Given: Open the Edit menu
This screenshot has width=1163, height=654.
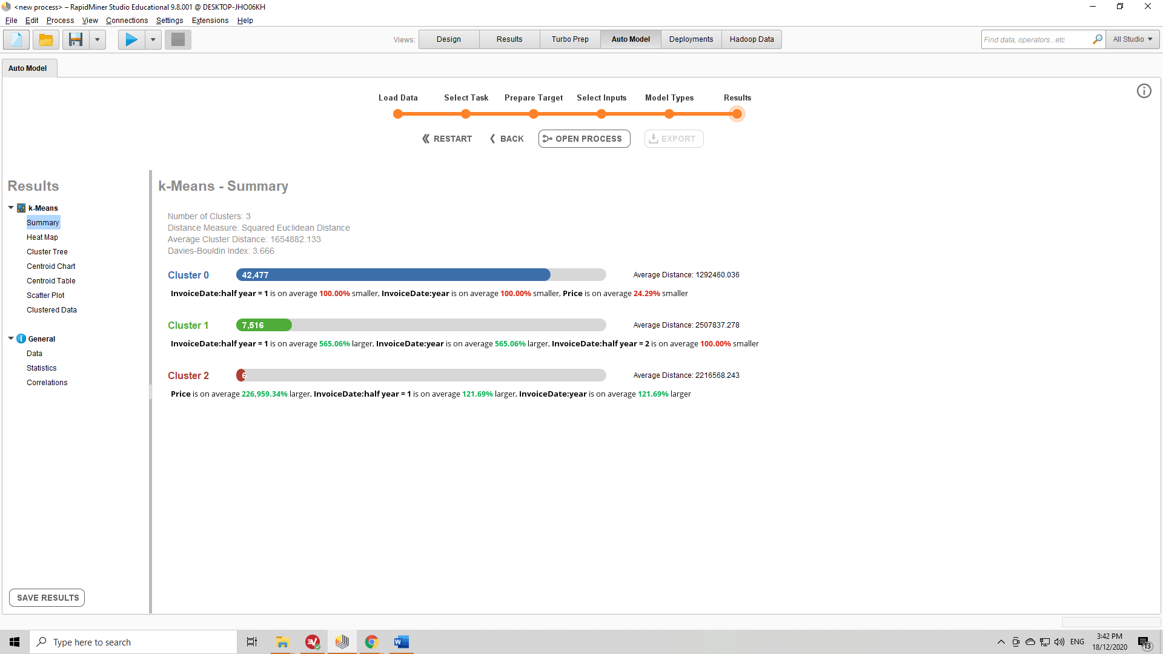Looking at the screenshot, I should tap(32, 21).
